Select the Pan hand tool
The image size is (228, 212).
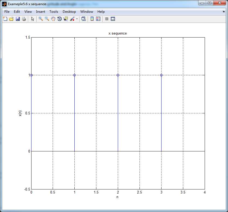pos(53,19)
